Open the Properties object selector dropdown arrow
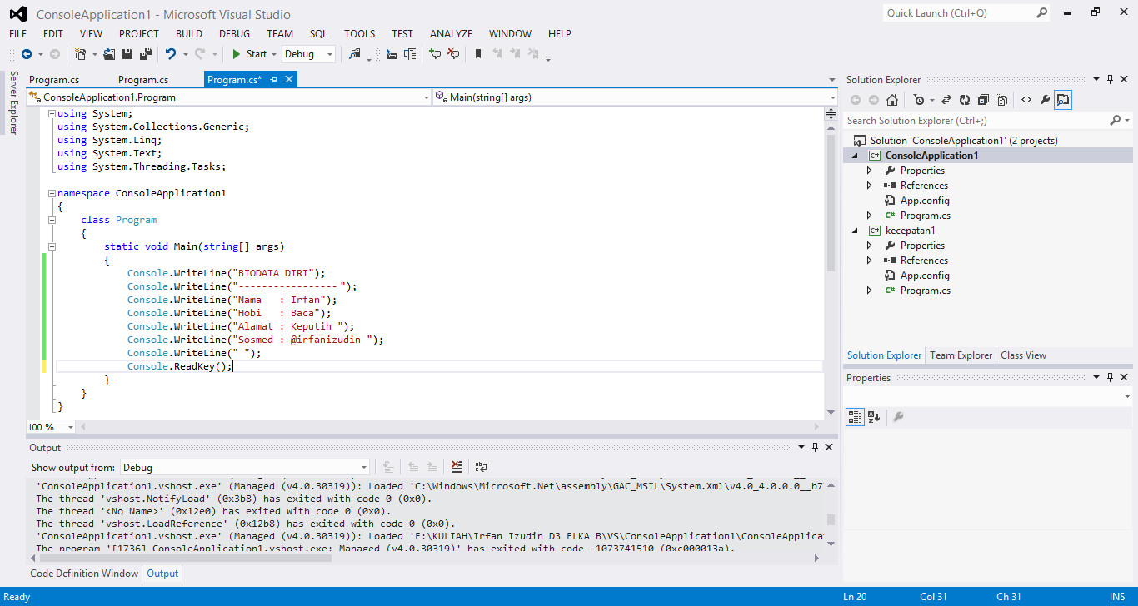This screenshot has width=1138, height=606. pyautogui.click(x=1126, y=396)
